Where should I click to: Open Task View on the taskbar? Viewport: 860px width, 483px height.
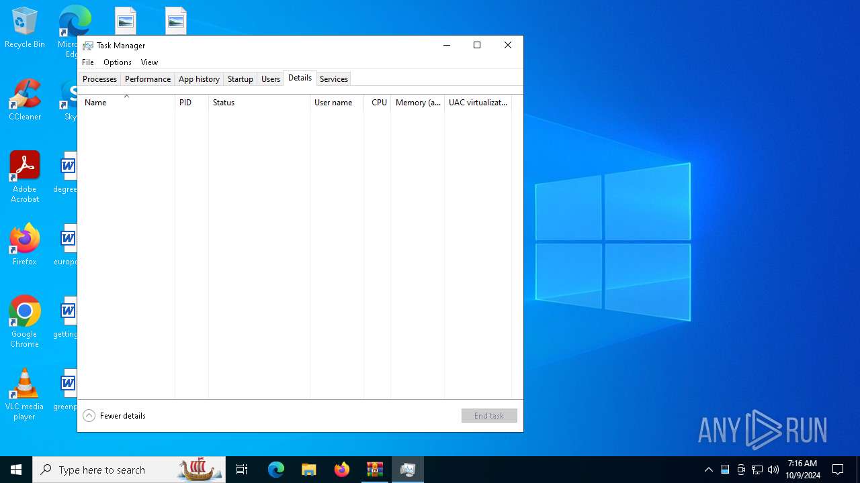242,470
